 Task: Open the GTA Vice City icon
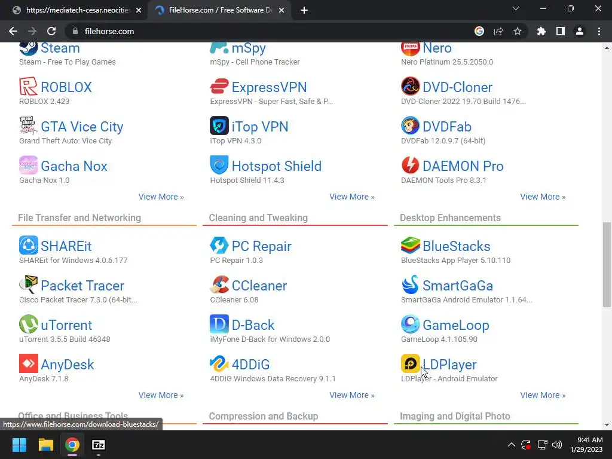click(29, 126)
